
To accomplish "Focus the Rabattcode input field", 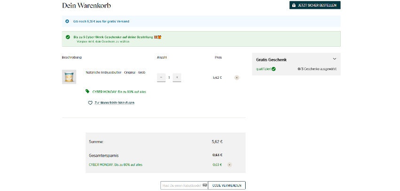I will (x=184, y=185).
